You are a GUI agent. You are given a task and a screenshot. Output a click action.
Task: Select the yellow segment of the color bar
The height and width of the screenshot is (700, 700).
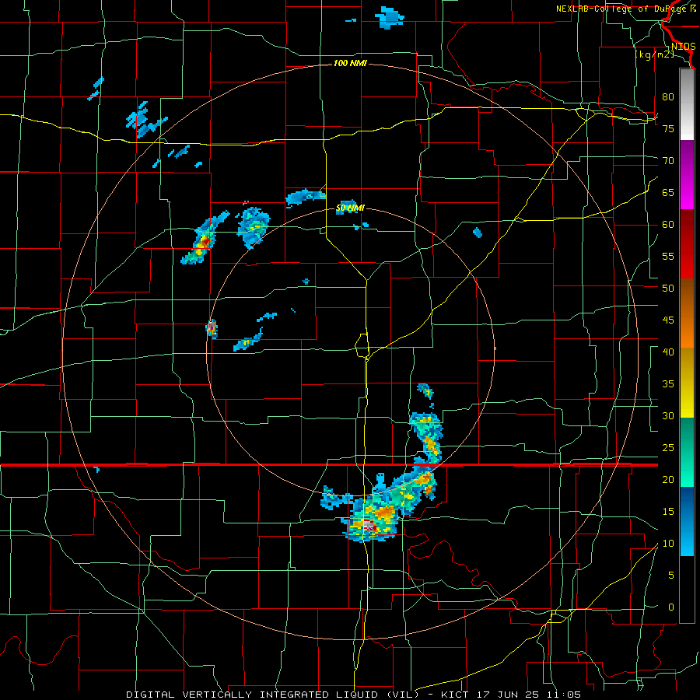point(687,383)
